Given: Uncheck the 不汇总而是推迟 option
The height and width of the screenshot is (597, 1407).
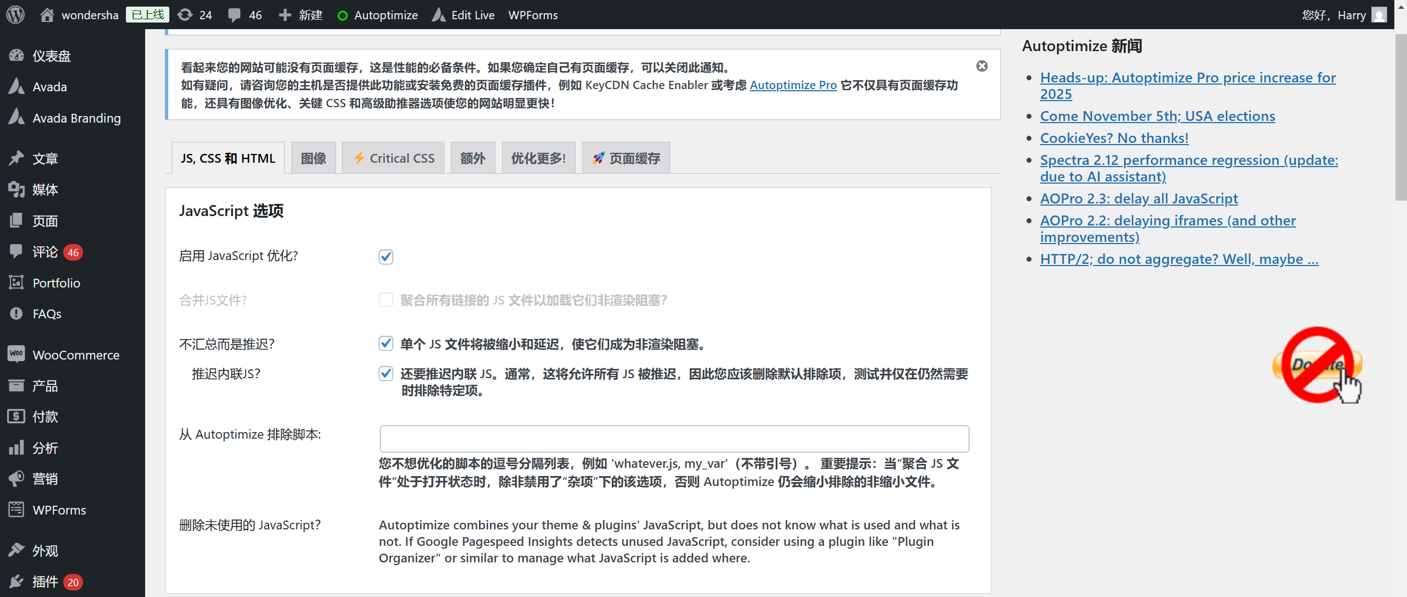Looking at the screenshot, I should 385,344.
